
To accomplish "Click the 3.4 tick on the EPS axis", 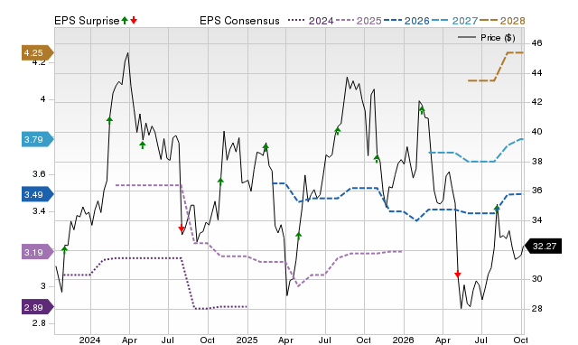I will [39, 211].
